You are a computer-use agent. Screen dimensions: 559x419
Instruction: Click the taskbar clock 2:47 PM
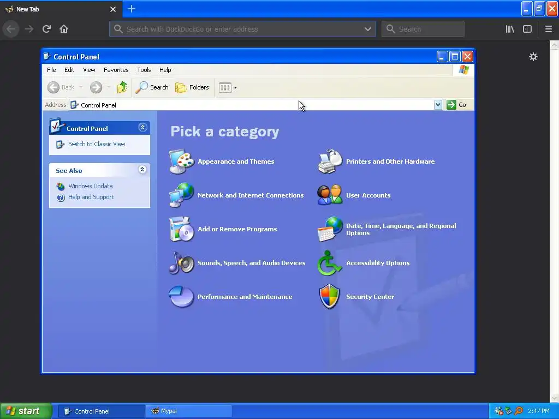tap(539, 411)
